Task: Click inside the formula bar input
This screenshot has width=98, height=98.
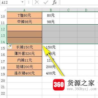Action: [x=79, y=2]
